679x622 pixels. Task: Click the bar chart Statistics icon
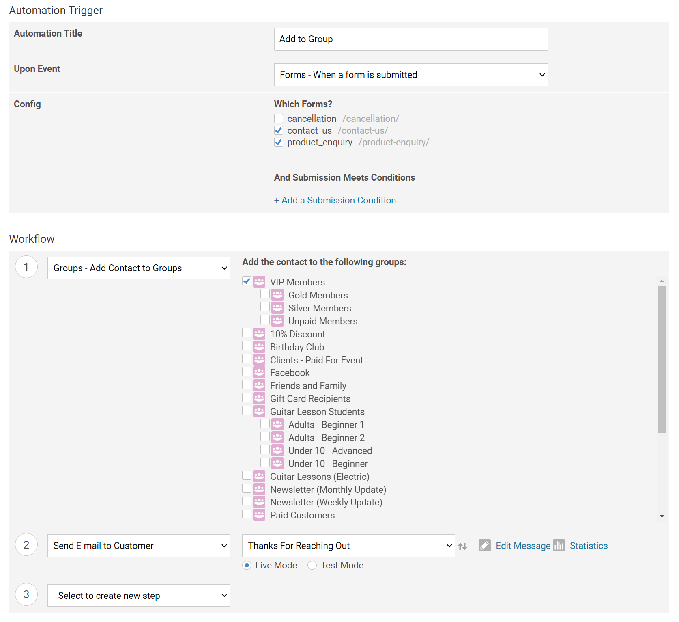(559, 545)
